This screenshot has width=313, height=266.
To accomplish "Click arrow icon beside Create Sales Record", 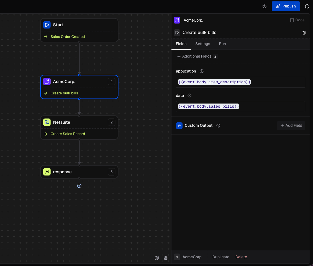I will click(46, 134).
